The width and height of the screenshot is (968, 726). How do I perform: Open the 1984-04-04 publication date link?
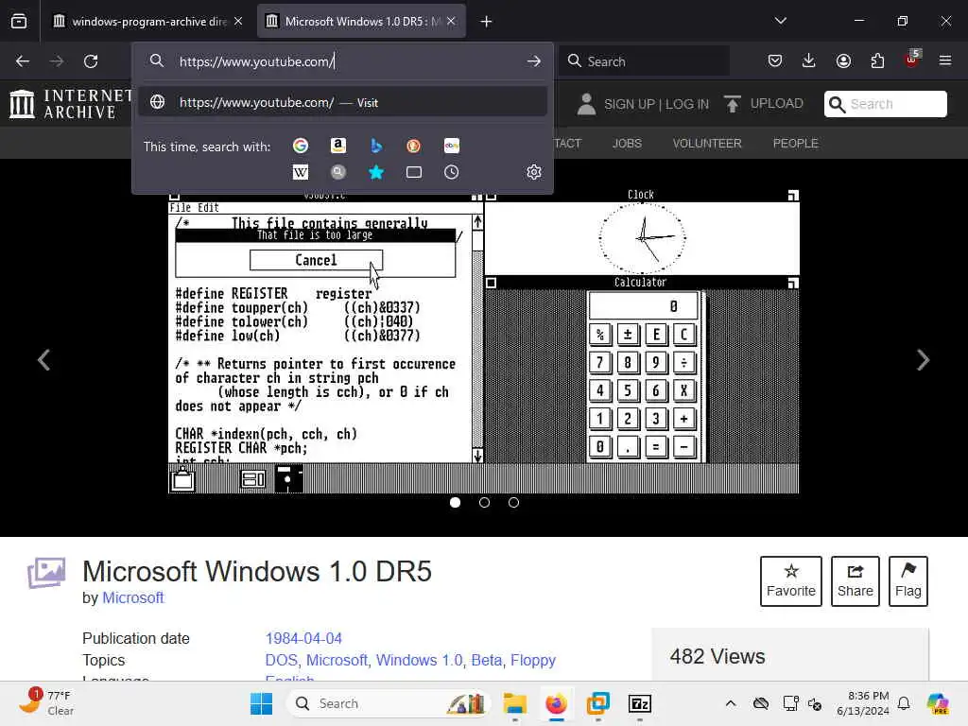(x=303, y=638)
